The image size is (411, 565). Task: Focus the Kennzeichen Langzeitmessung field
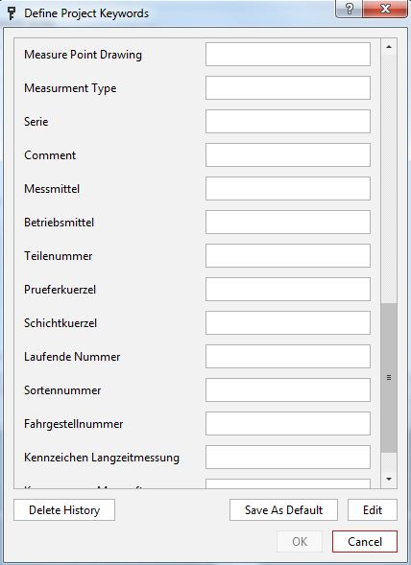click(288, 458)
